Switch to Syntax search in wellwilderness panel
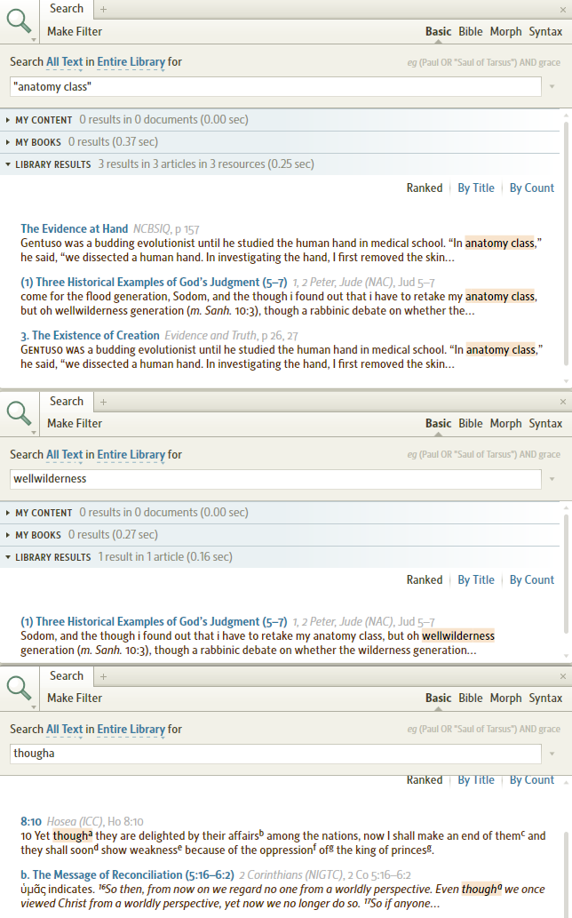Image resolution: width=572 pixels, height=918 pixels. 545,423
